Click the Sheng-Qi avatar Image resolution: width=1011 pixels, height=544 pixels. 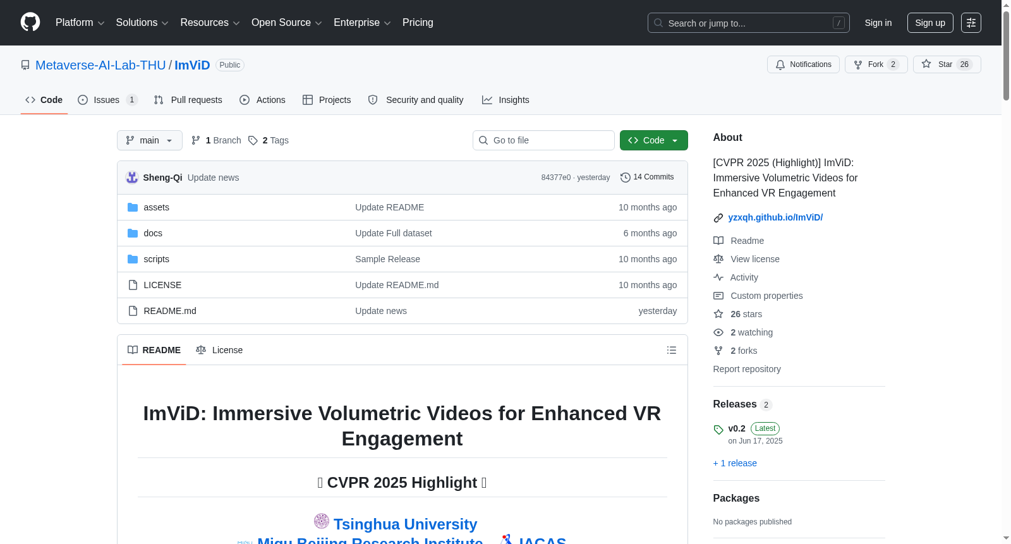coord(132,178)
